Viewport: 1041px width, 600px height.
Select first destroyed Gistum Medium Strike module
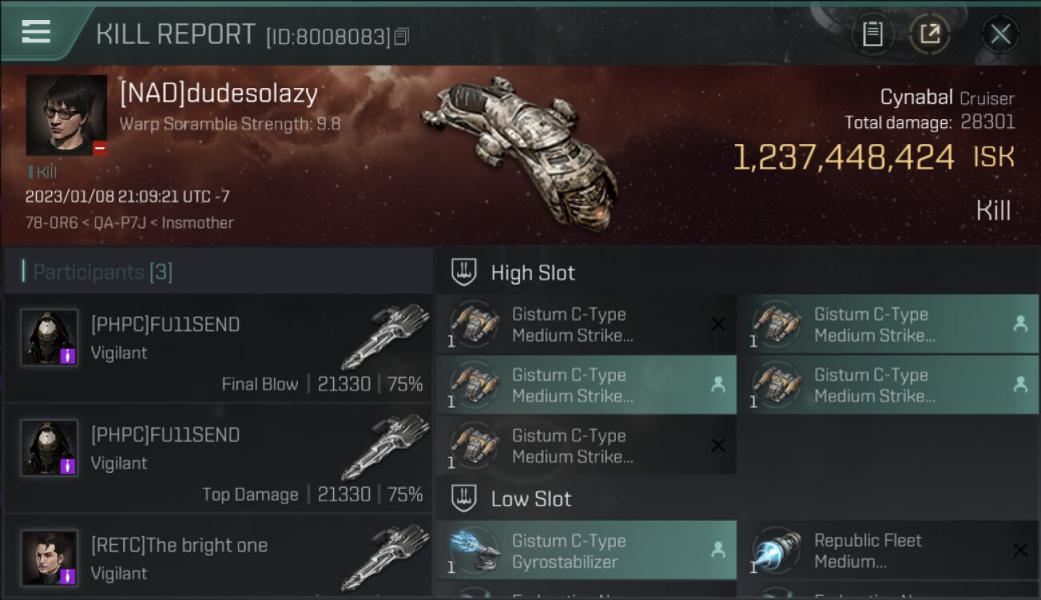point(586,324)
